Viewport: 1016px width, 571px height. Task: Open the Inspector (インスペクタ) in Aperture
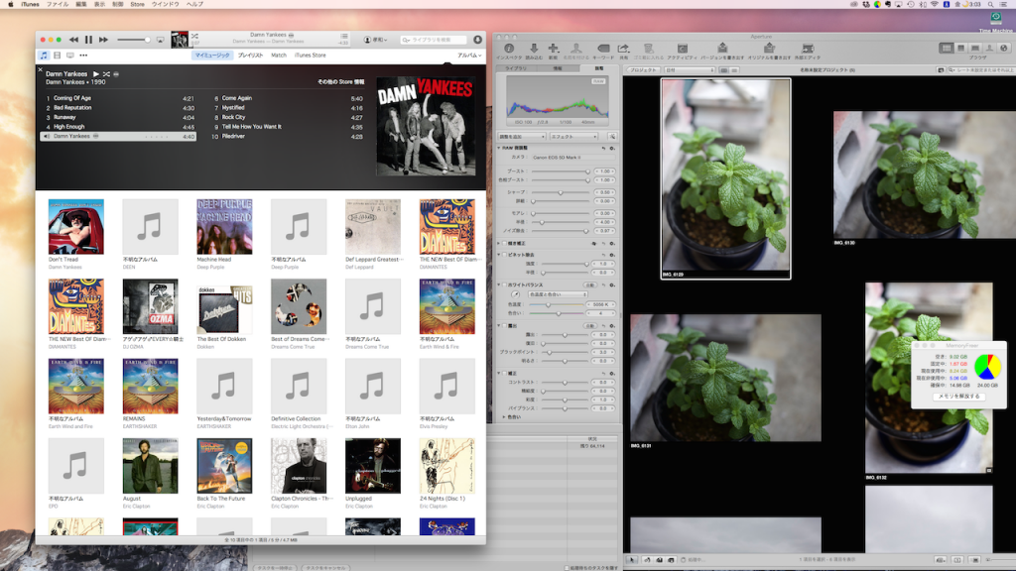coord(508,50)
